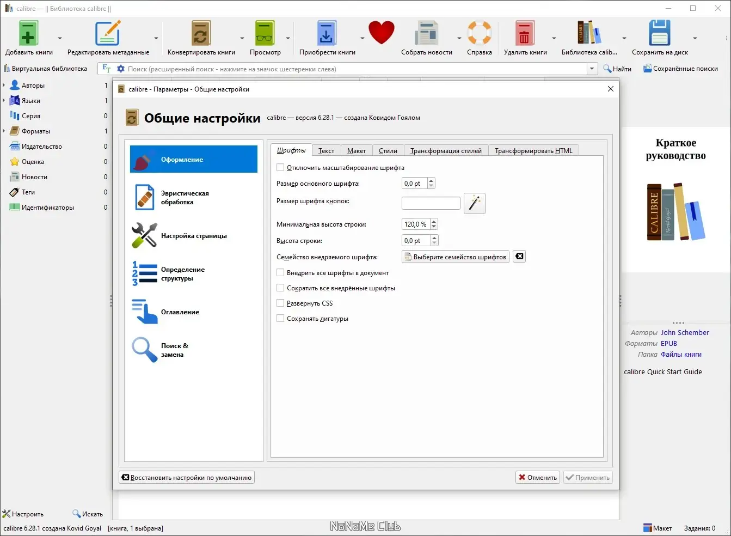Expand Форматы tree node
Image resolution: width=731 pixels, height=536 pixels.
(x=4, y=131)
